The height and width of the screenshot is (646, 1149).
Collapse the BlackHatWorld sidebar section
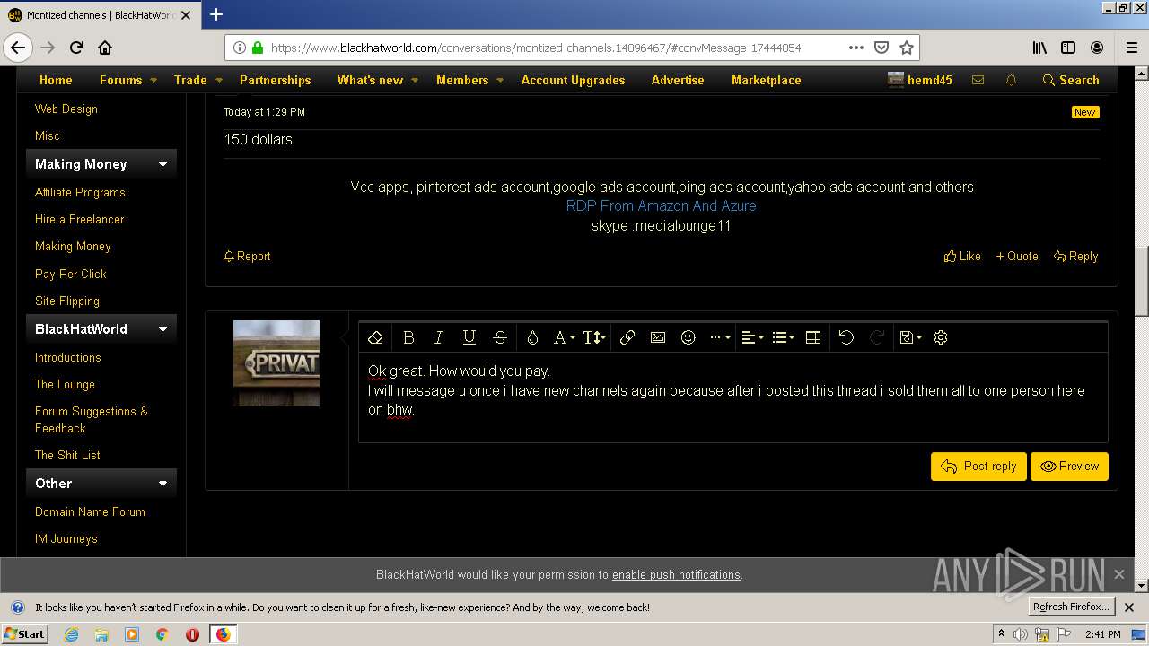162,329
